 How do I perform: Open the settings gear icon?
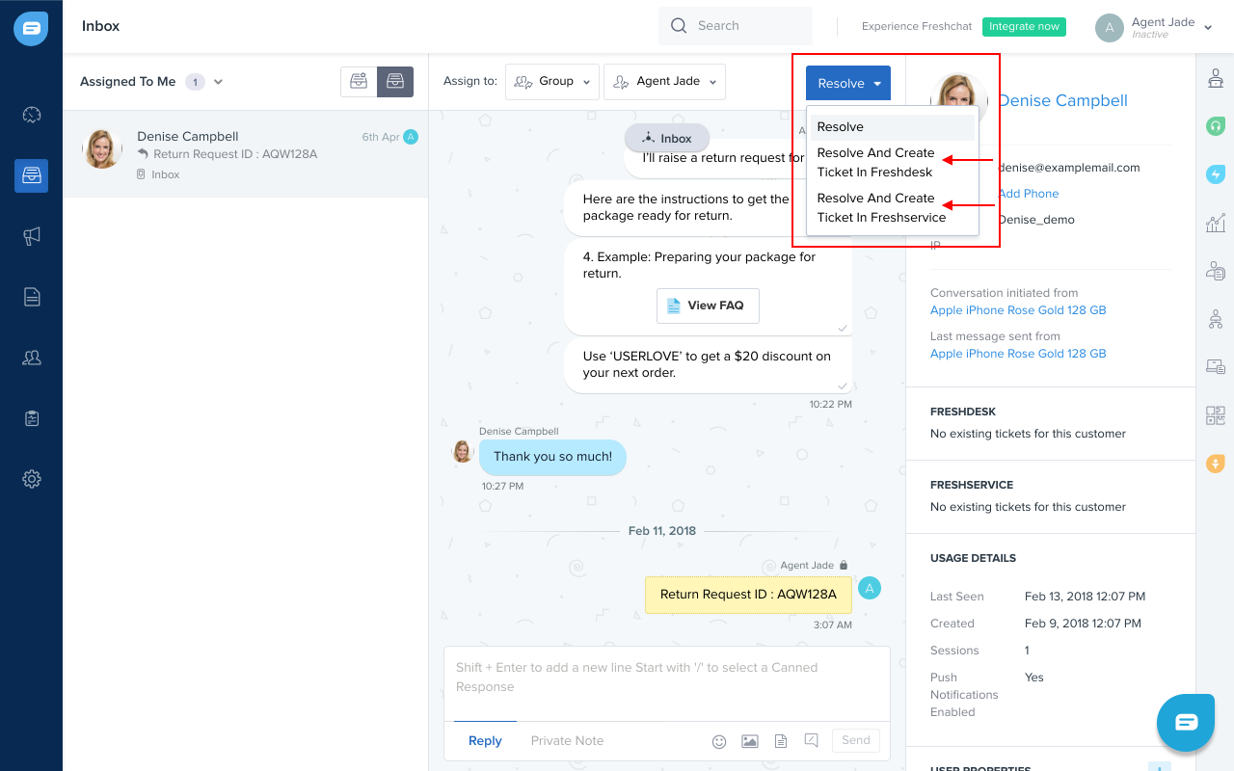(32, 479)
